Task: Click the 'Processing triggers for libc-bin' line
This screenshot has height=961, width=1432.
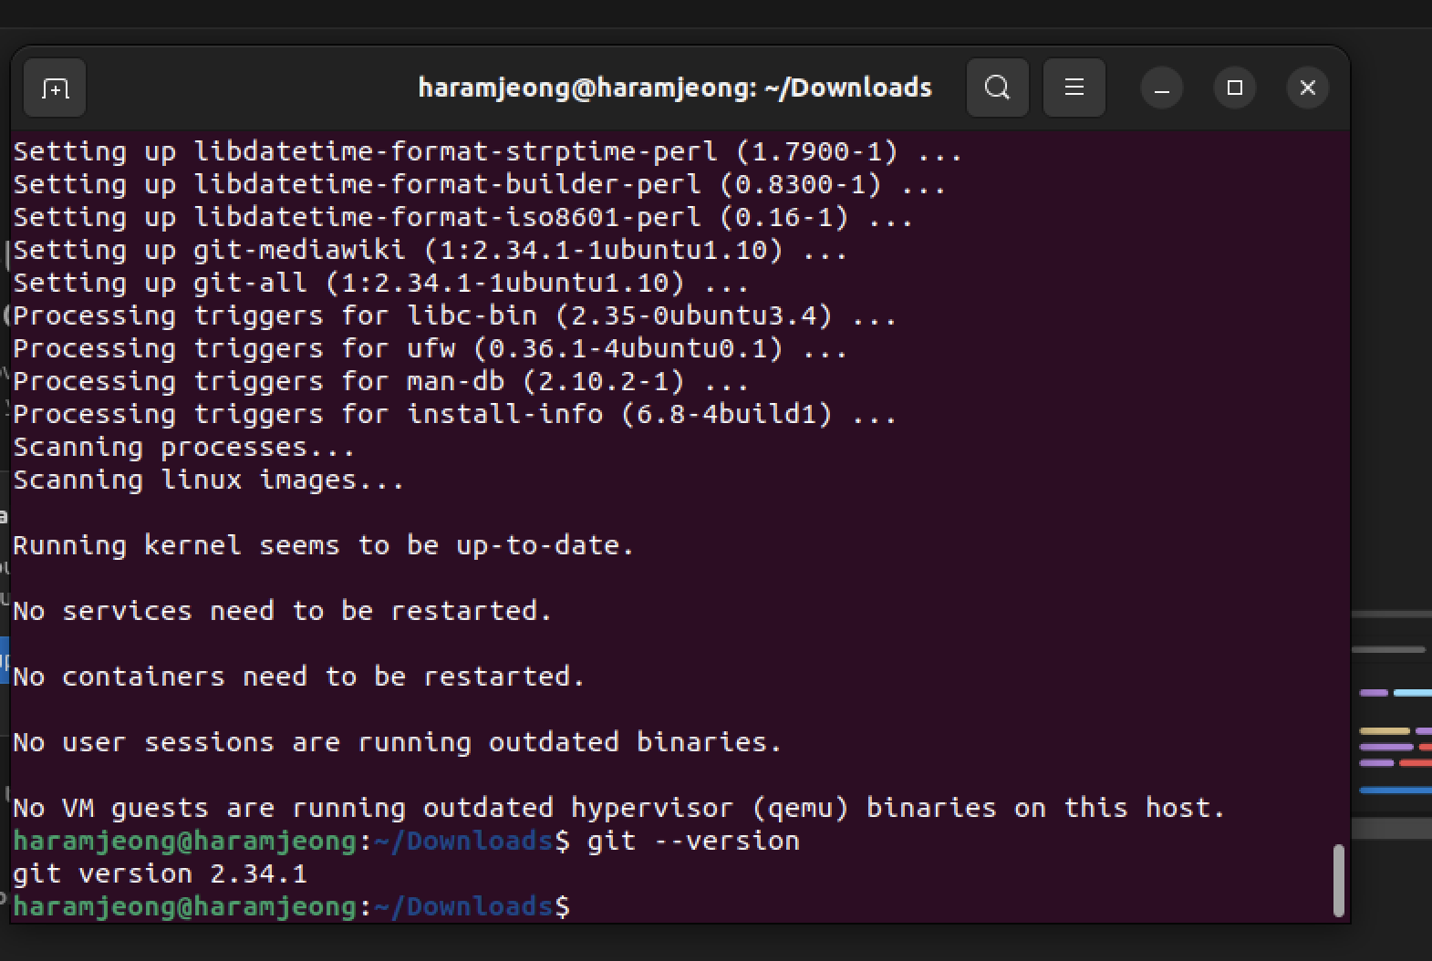Action: click(454, 315)
